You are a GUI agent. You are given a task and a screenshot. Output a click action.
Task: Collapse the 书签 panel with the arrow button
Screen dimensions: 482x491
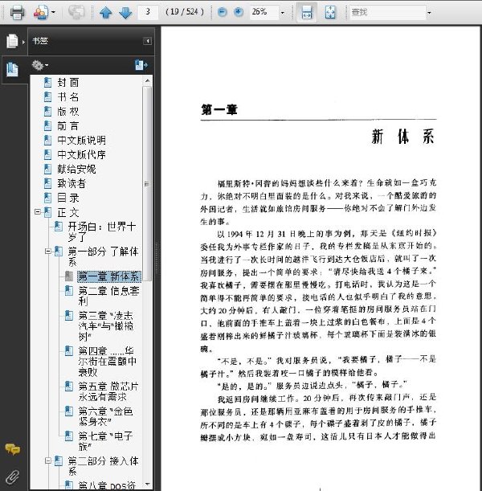coord(148,41)
